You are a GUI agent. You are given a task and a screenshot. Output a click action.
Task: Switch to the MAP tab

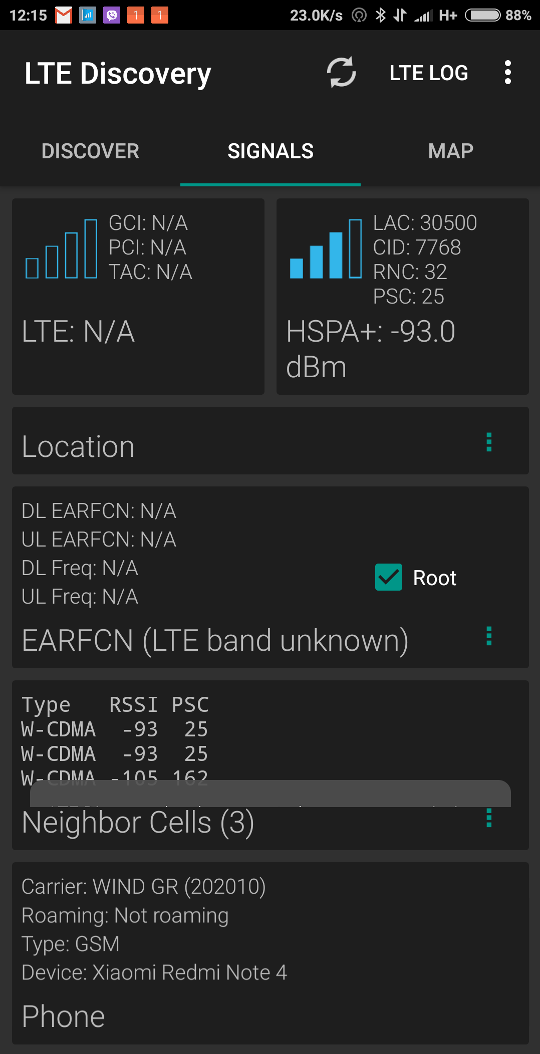450,151
